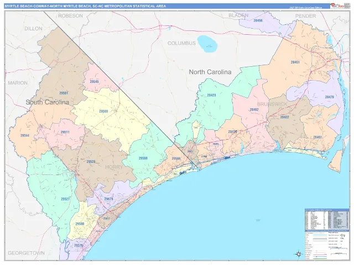354x265 pixels.
Task: Click ZIP code 28422 label
Action: tap(284, 117)
